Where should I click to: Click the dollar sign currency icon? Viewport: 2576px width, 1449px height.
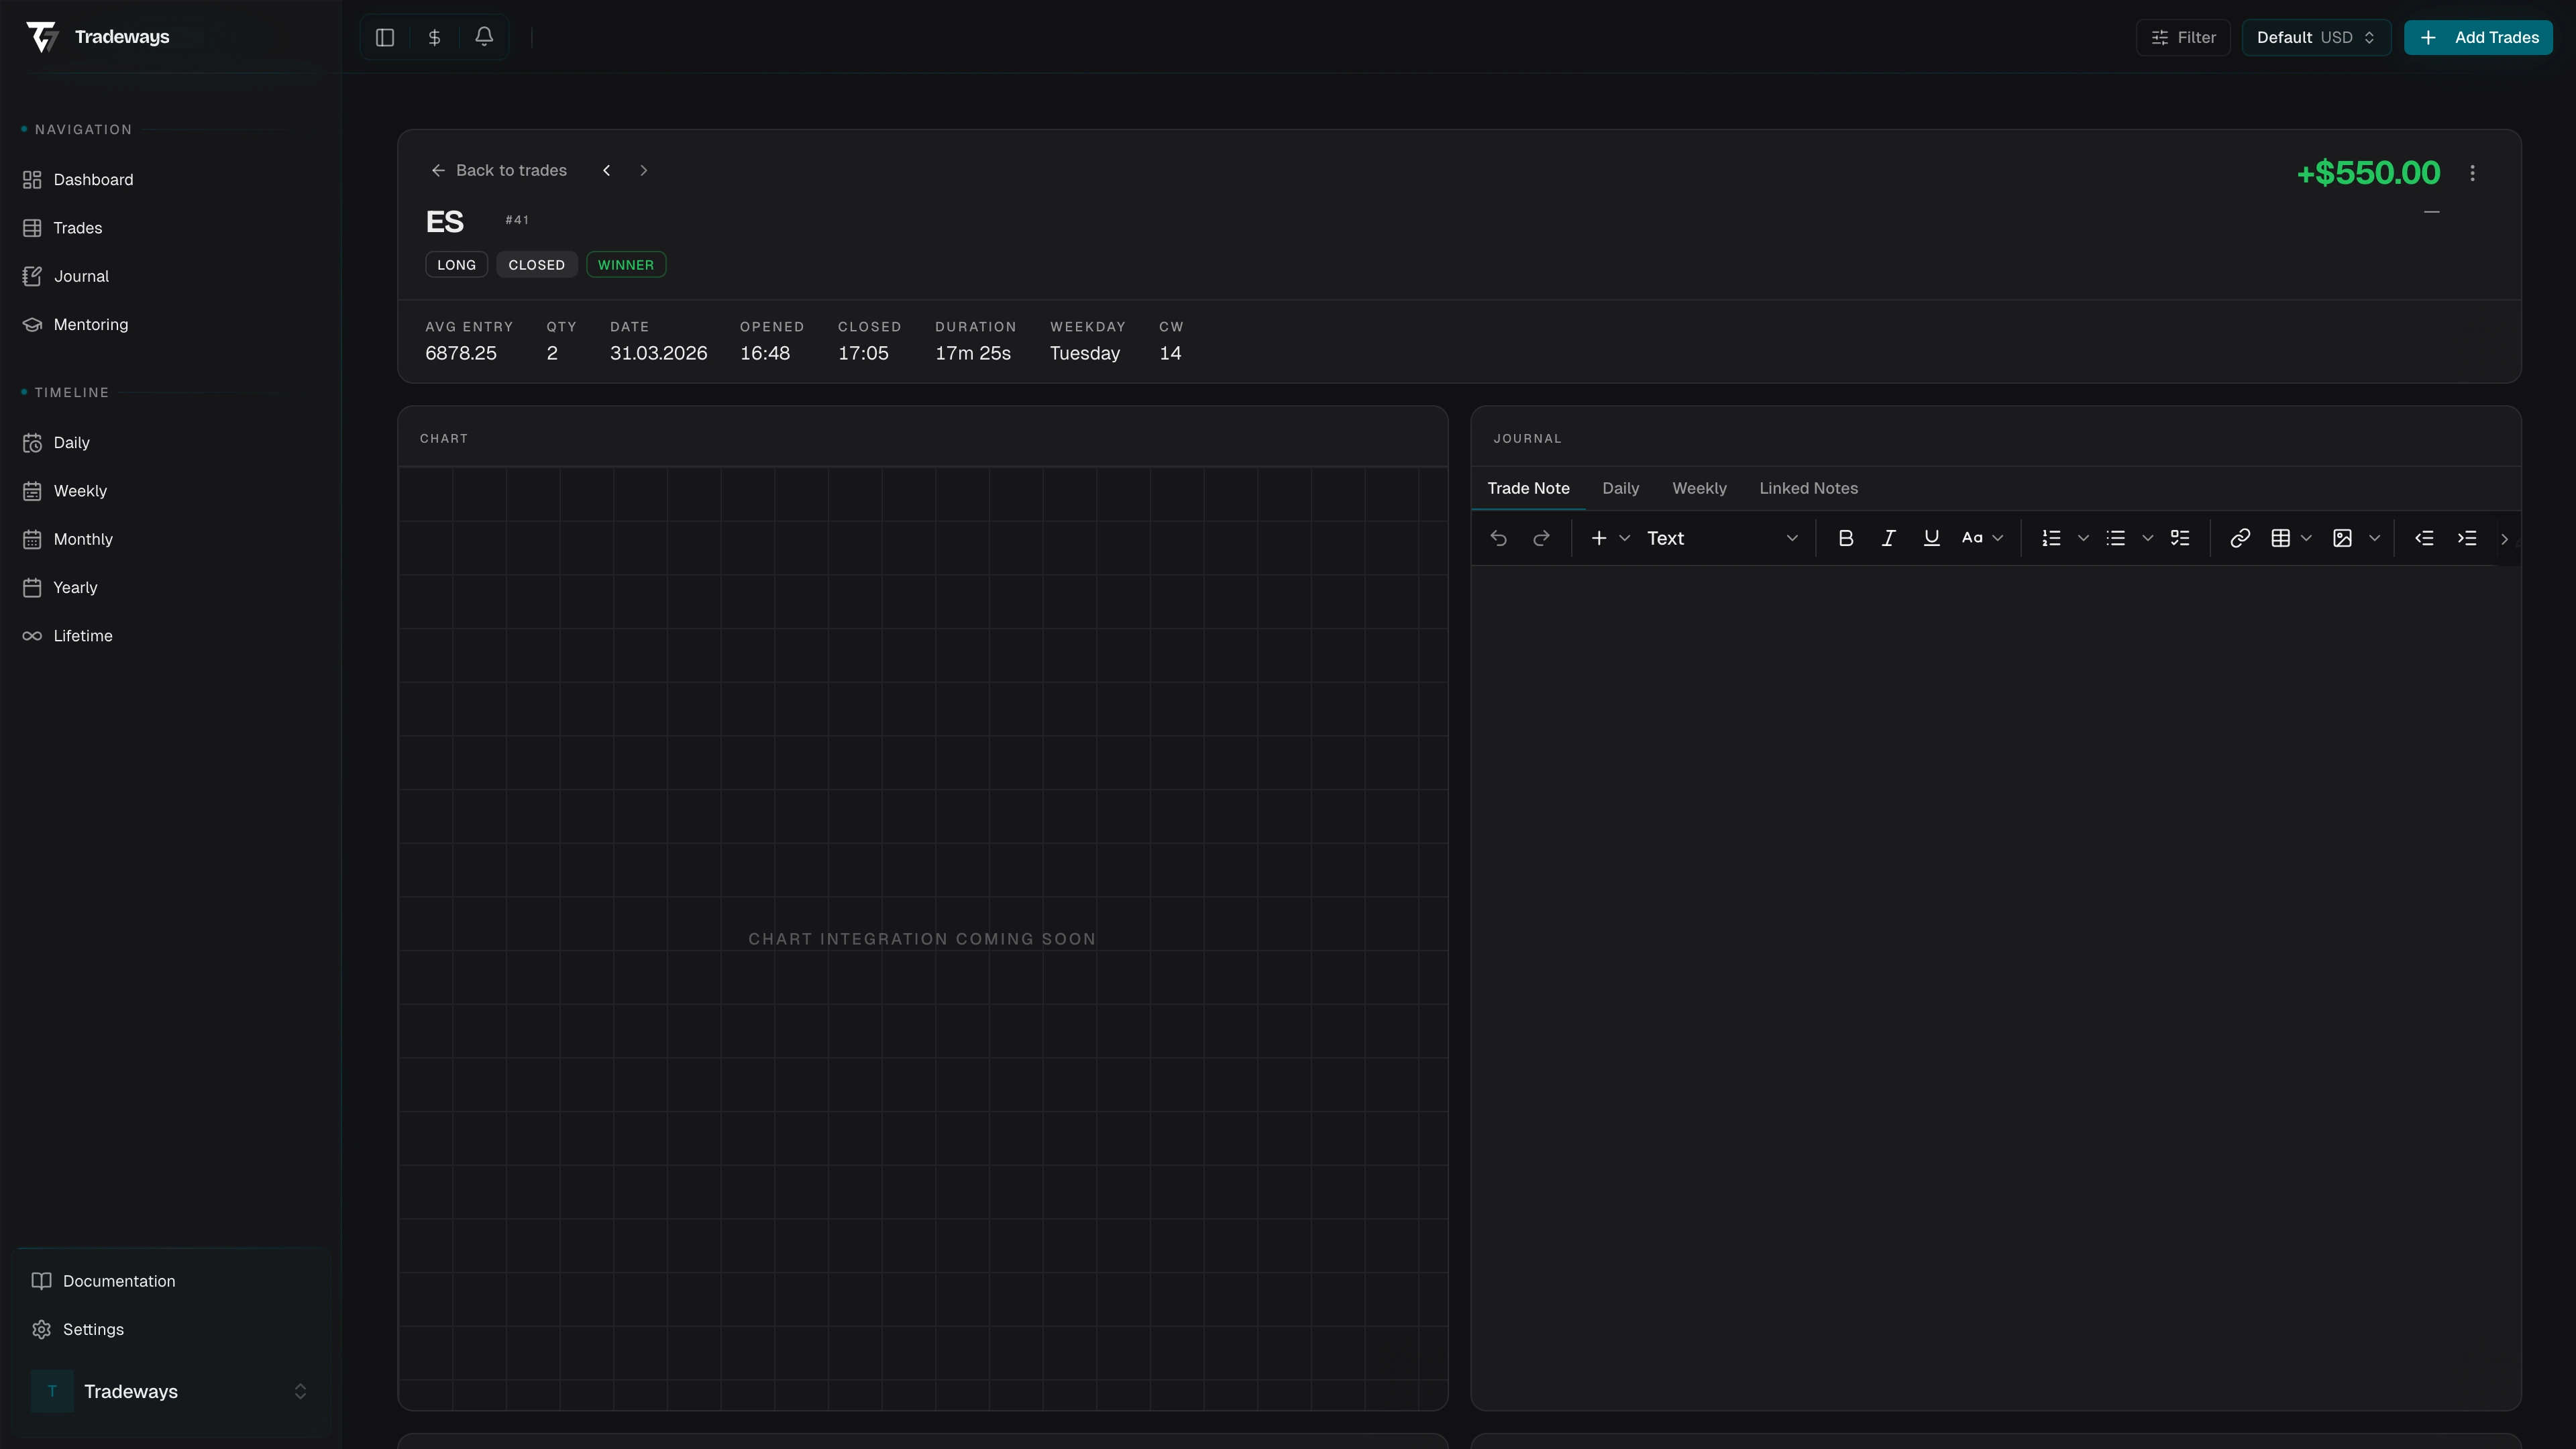click(x=434, y=37)
